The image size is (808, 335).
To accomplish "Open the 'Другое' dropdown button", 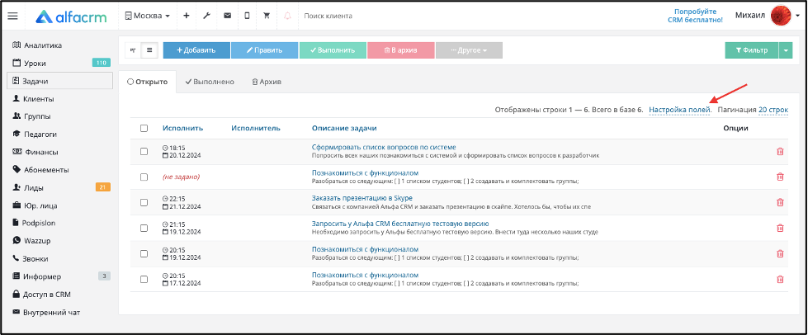I will pyautogui.click(x=469, y=50).
